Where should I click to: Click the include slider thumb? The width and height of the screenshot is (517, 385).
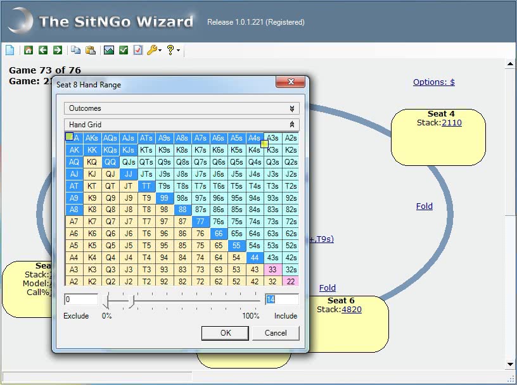coord(132,301)
